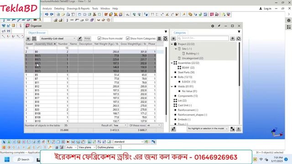The height and width of the screenshot is (164, 292).
Task: Click synchronize icon in Object Browser toolbar
Action: 165,38
